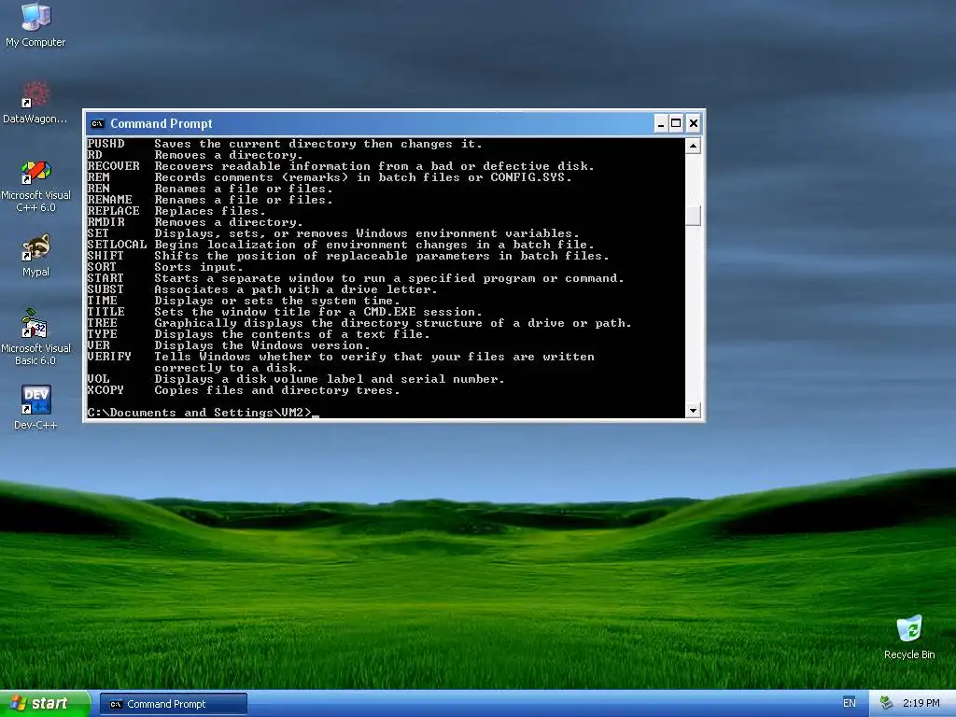The width and height of the screenshot is (956, 717).
Task: Click the SHIFT command text
Action: [x=105, y=256]
